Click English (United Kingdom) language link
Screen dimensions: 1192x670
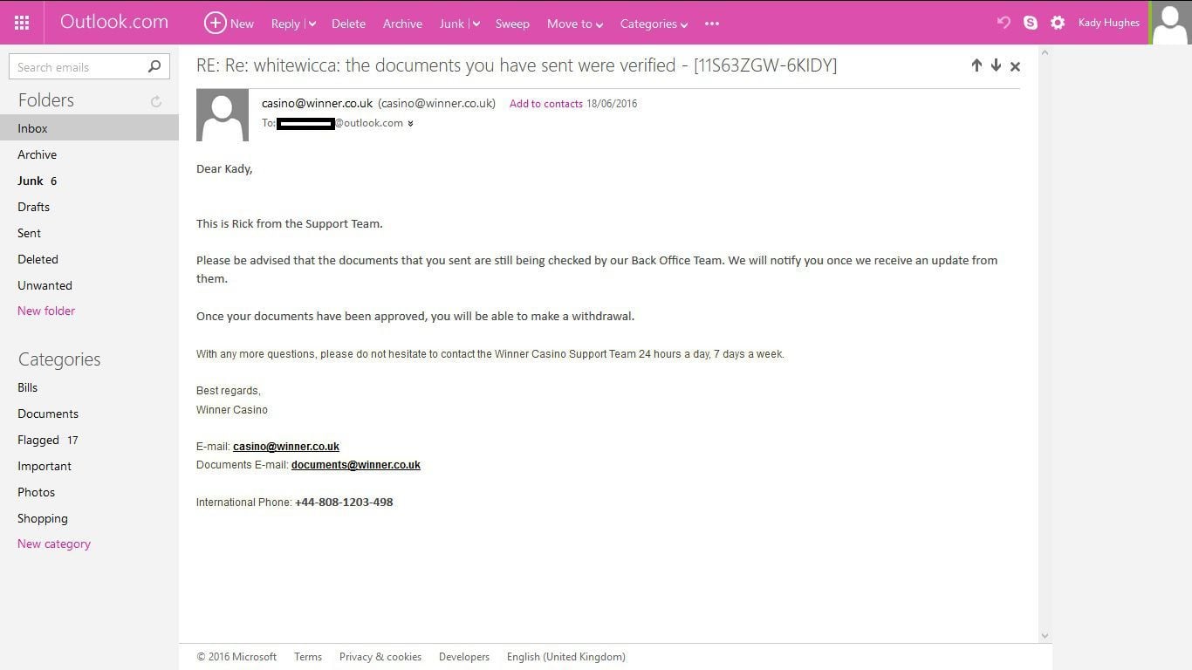566,657
